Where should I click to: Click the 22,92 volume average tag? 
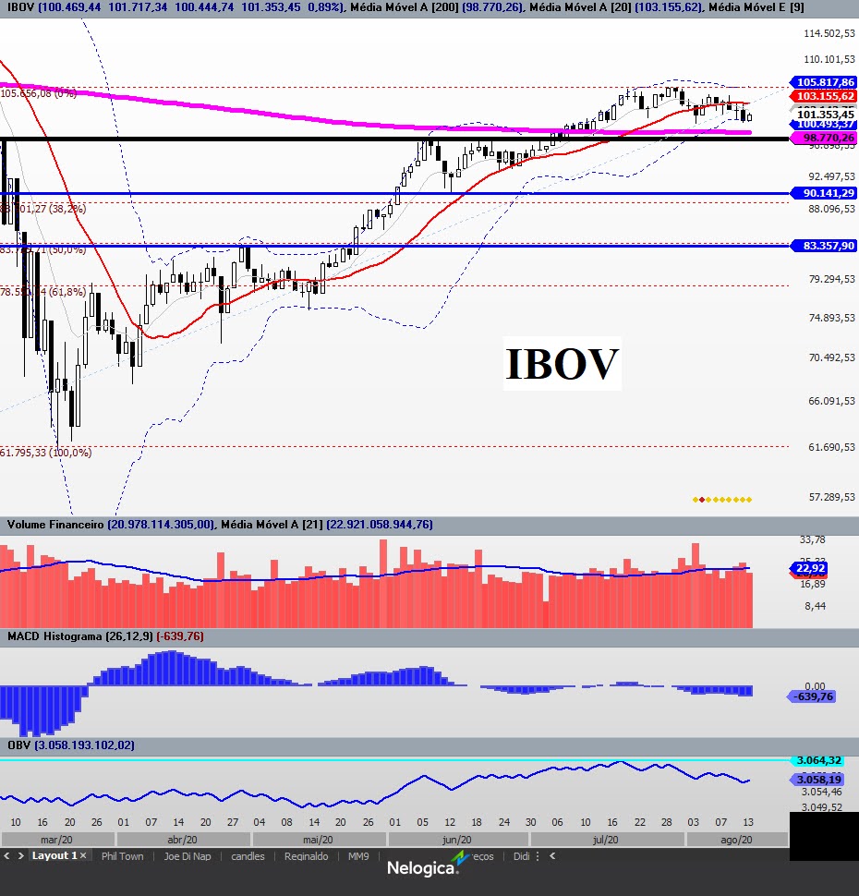tap(809, 568)
